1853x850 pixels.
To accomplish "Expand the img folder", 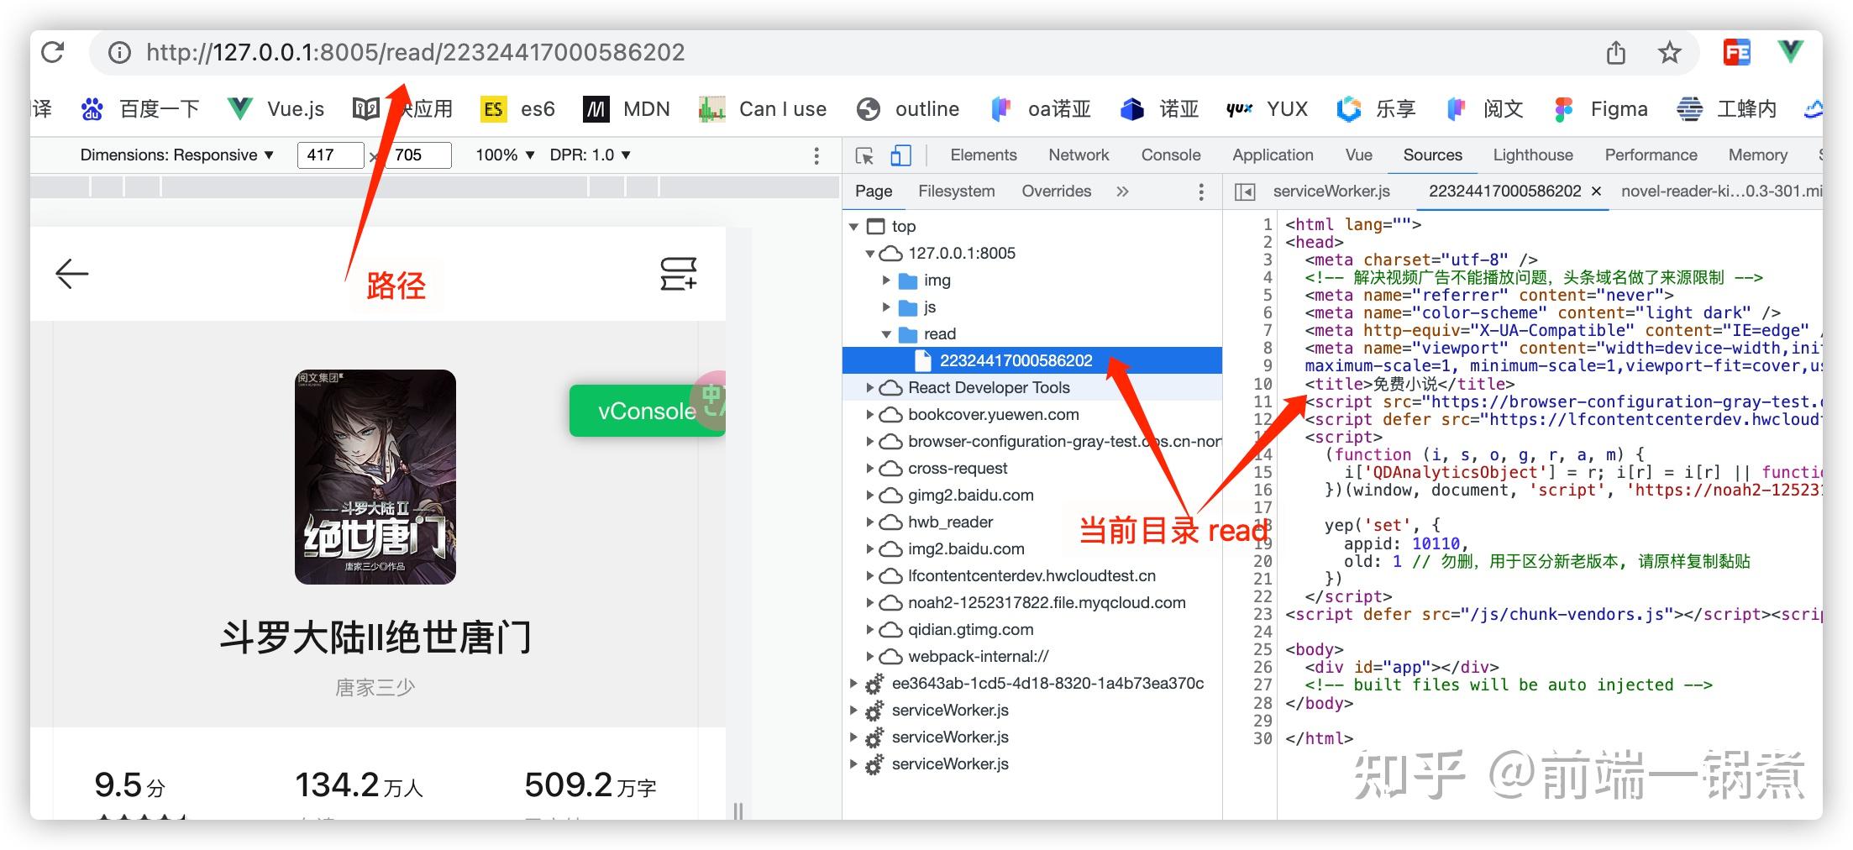I will click(x=886, y=281).
